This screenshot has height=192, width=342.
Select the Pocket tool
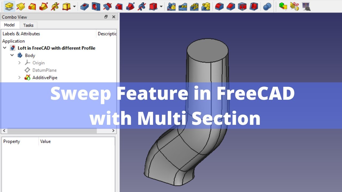tap(84, 6)
